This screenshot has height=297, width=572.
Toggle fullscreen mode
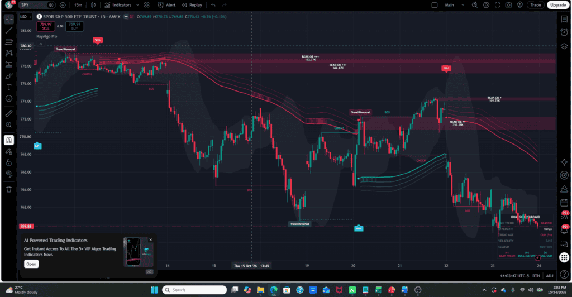point(497,4)
